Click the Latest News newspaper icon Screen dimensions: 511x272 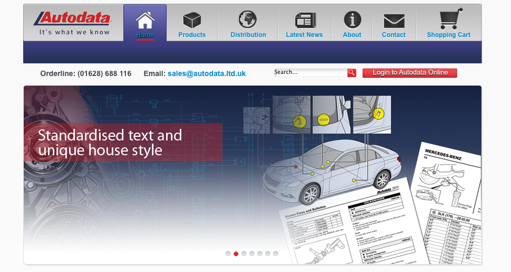[x=305, y=20]
